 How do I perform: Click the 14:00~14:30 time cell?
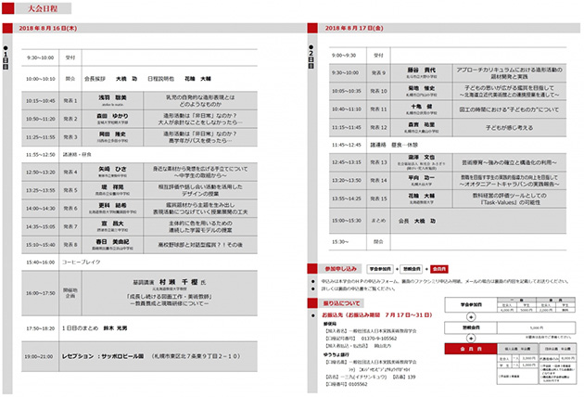pyautogui.click(x=40, y=209)
